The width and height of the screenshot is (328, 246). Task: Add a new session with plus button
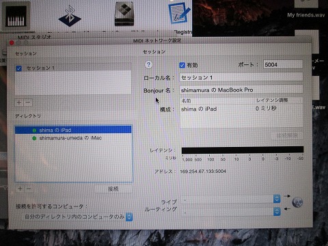click(x=19, y=102)
